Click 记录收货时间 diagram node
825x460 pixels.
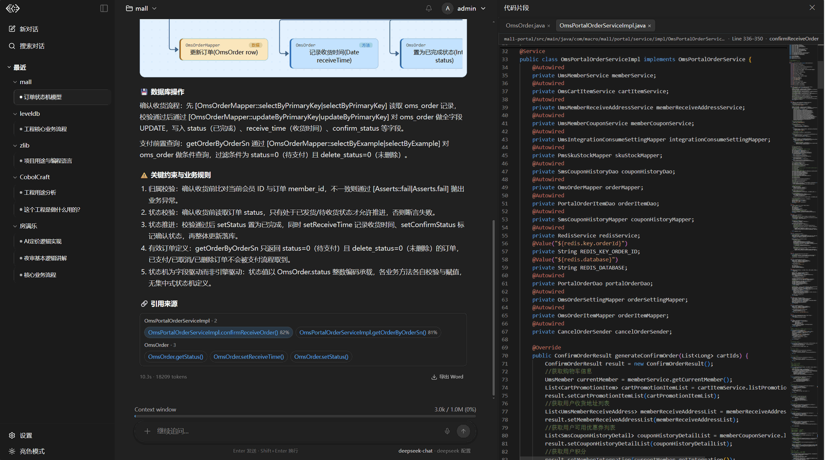[x=334, y=54]
